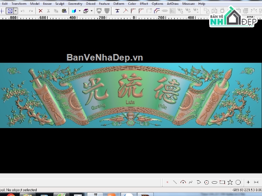Select the polygon drawing tool
Viewport: 262px width, 196px height.
238,182
